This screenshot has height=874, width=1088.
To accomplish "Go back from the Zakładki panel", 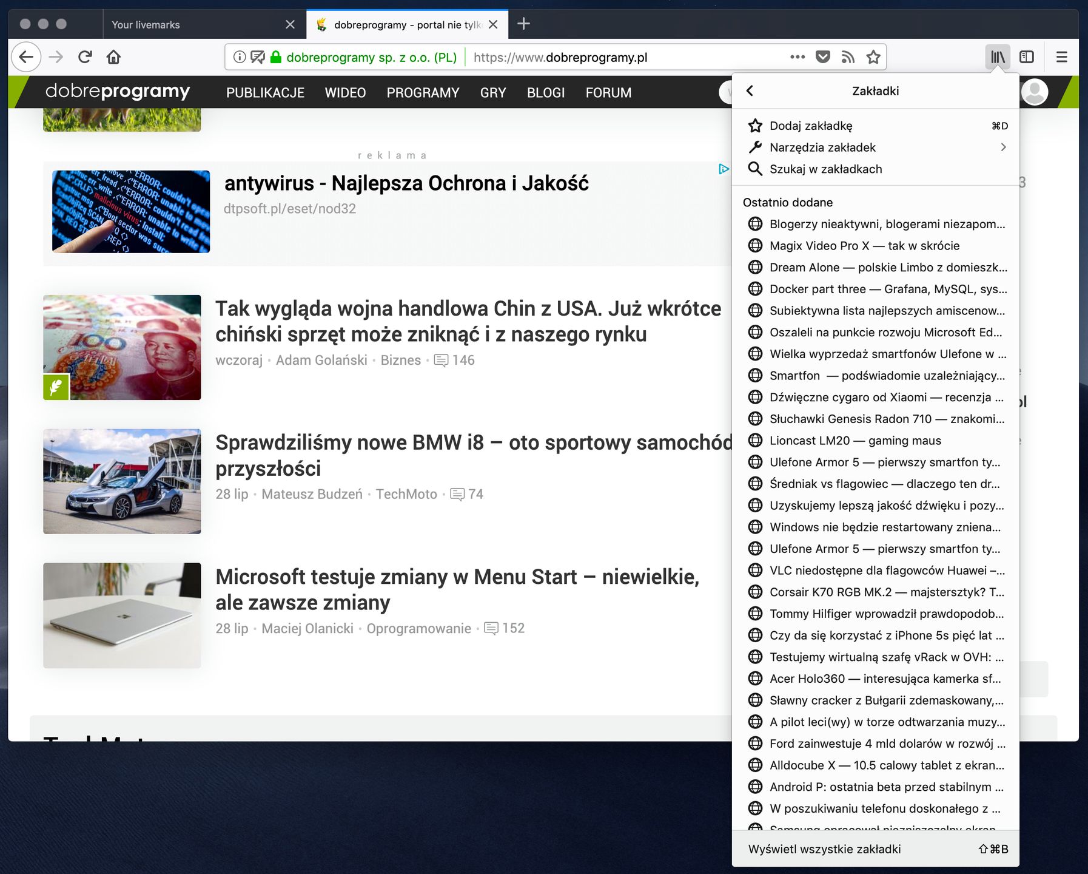I will 750,91.
